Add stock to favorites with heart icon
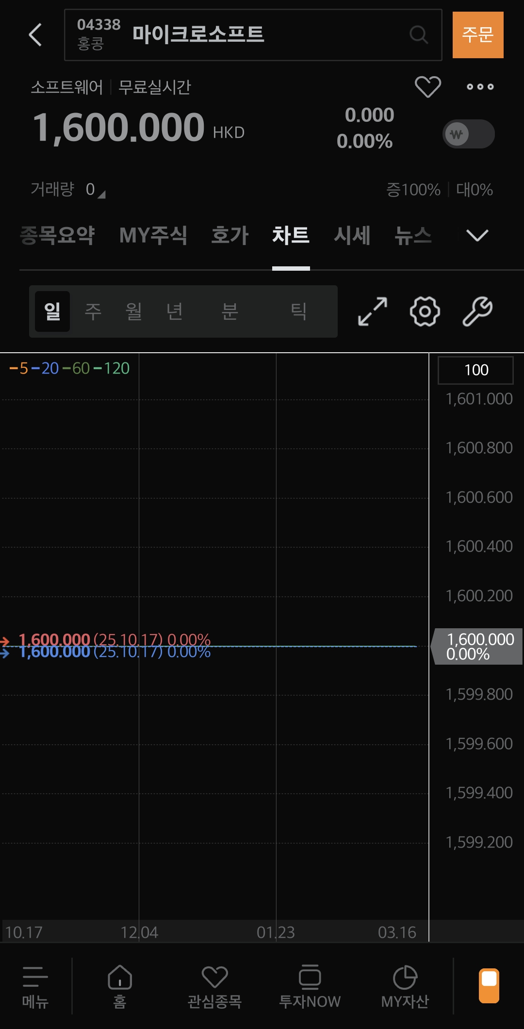 pyautogui.click(x=427, y=87)
